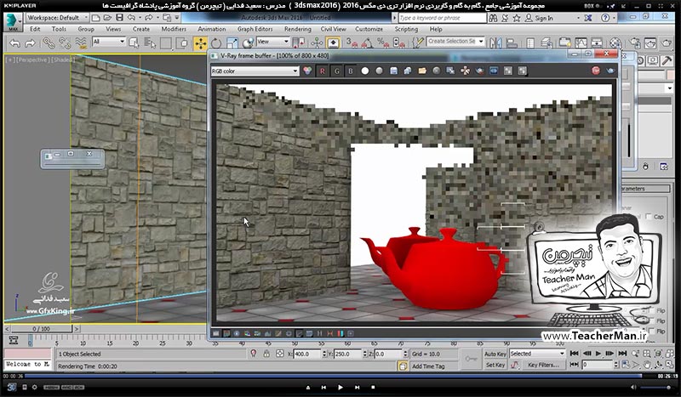Open the selection filter All dropdown
This screenshot has height=397, width=681.
point(109,42)
